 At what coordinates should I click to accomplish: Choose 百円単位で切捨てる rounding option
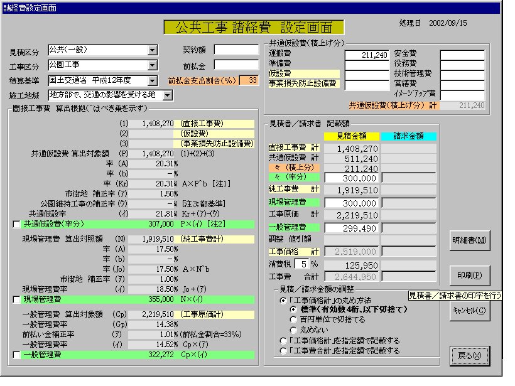point(293,319)
